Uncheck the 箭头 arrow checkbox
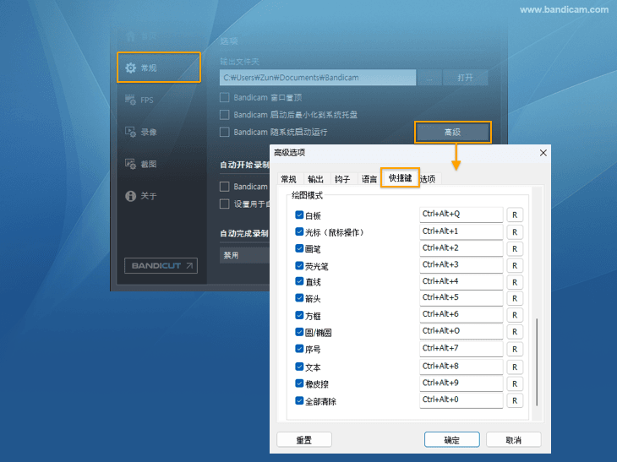617x462 pixels. 299,298
